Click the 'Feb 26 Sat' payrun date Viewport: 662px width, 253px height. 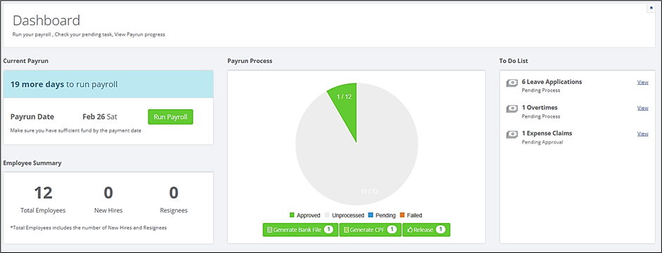pyautogui.click(x=100, y=117)
